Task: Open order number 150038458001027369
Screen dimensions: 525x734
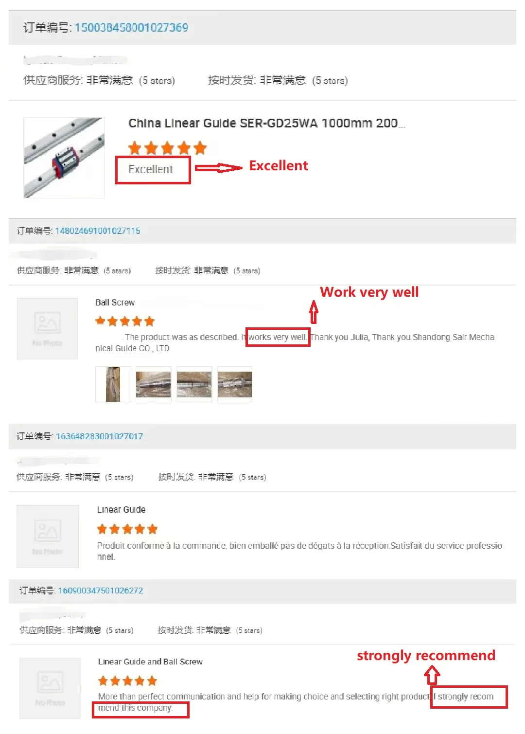Action: tap(131, 28)
